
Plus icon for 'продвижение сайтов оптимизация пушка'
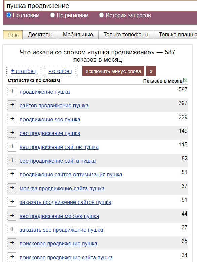click(12, 174)
